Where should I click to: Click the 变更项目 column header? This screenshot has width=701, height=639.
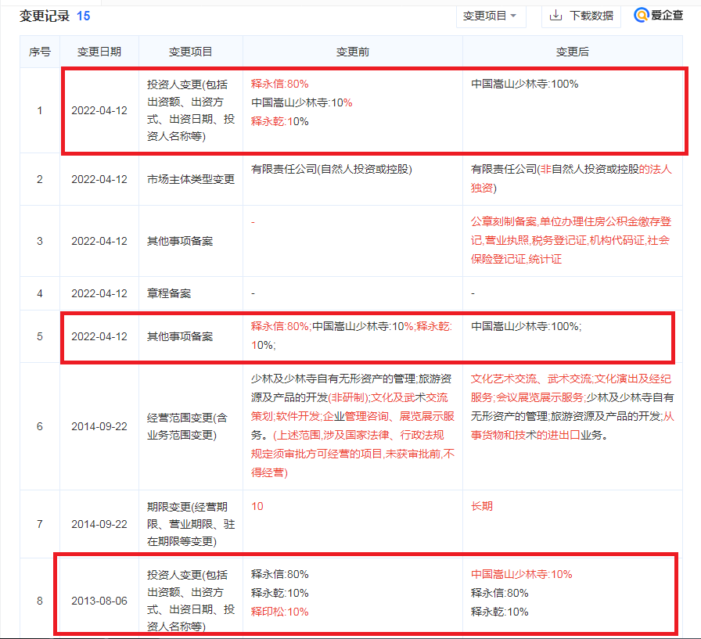pyautogui.click(x=190, y=51)
